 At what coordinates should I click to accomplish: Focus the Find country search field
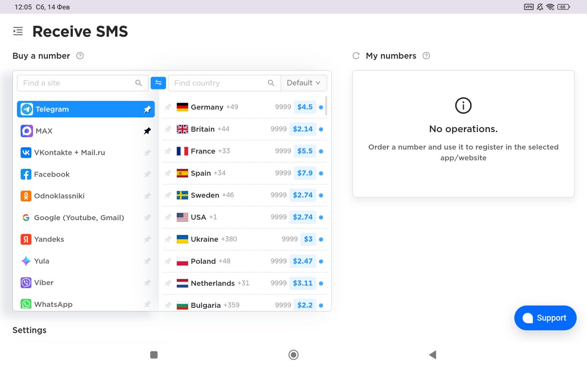[225, 83]
